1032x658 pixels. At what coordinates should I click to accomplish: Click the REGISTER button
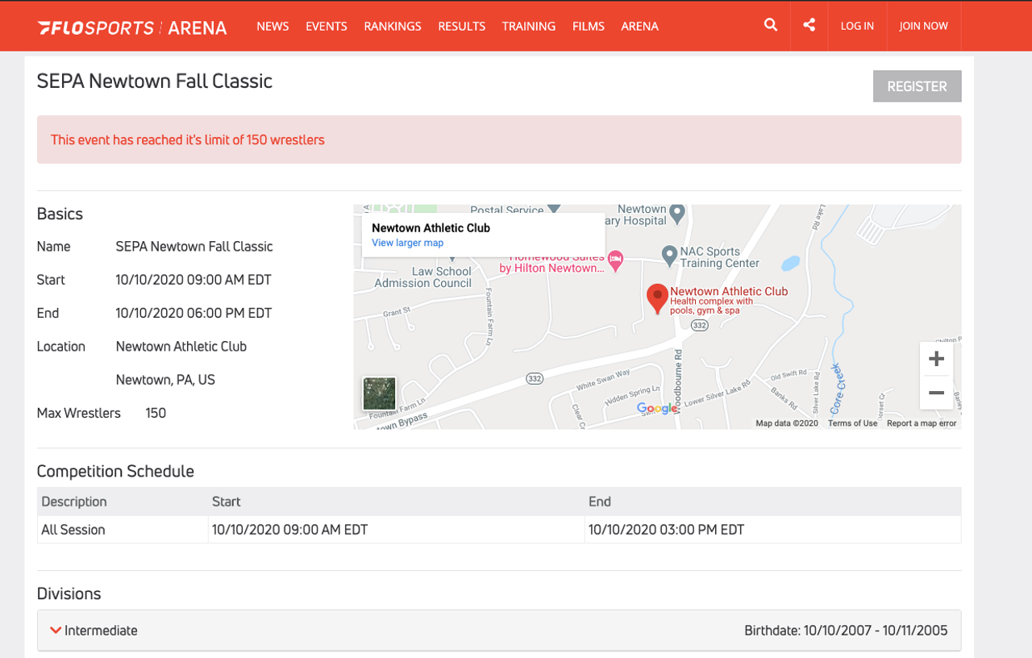click(917, 85)
